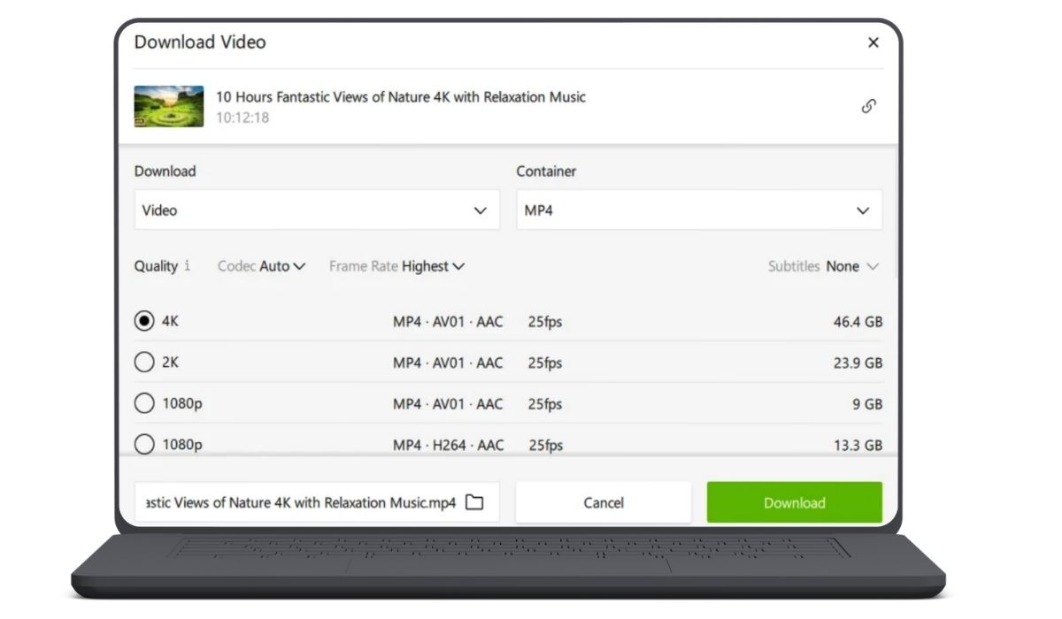
Task: Select the 2K quality option
Action: (144, 362)
